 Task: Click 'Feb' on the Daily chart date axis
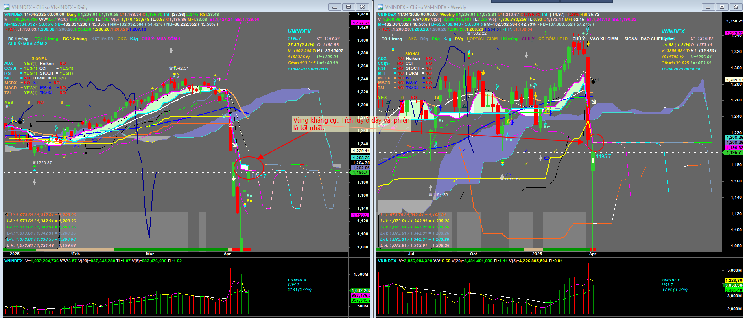coord(76,254)
